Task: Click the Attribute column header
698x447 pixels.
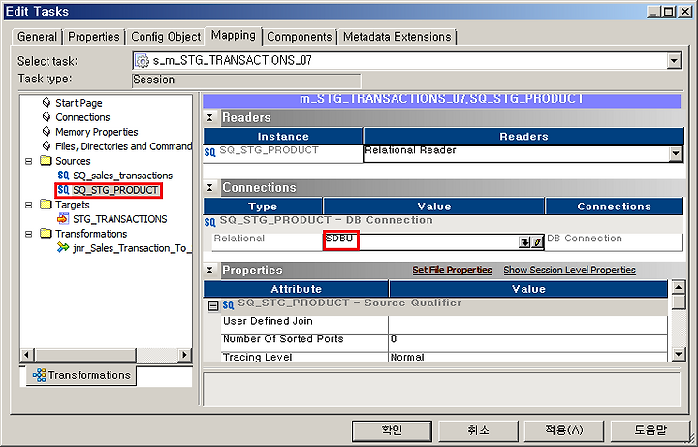Action: pyautogui.click(x=296, y=289)
